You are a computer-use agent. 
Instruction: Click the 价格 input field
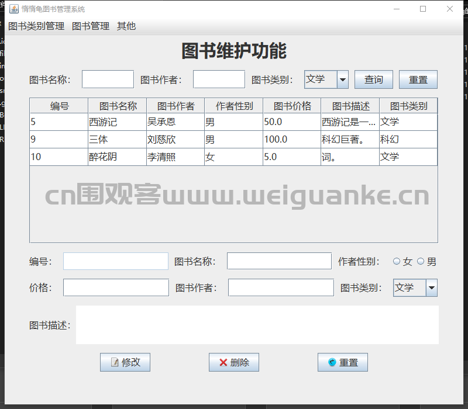tap(116, 287)
